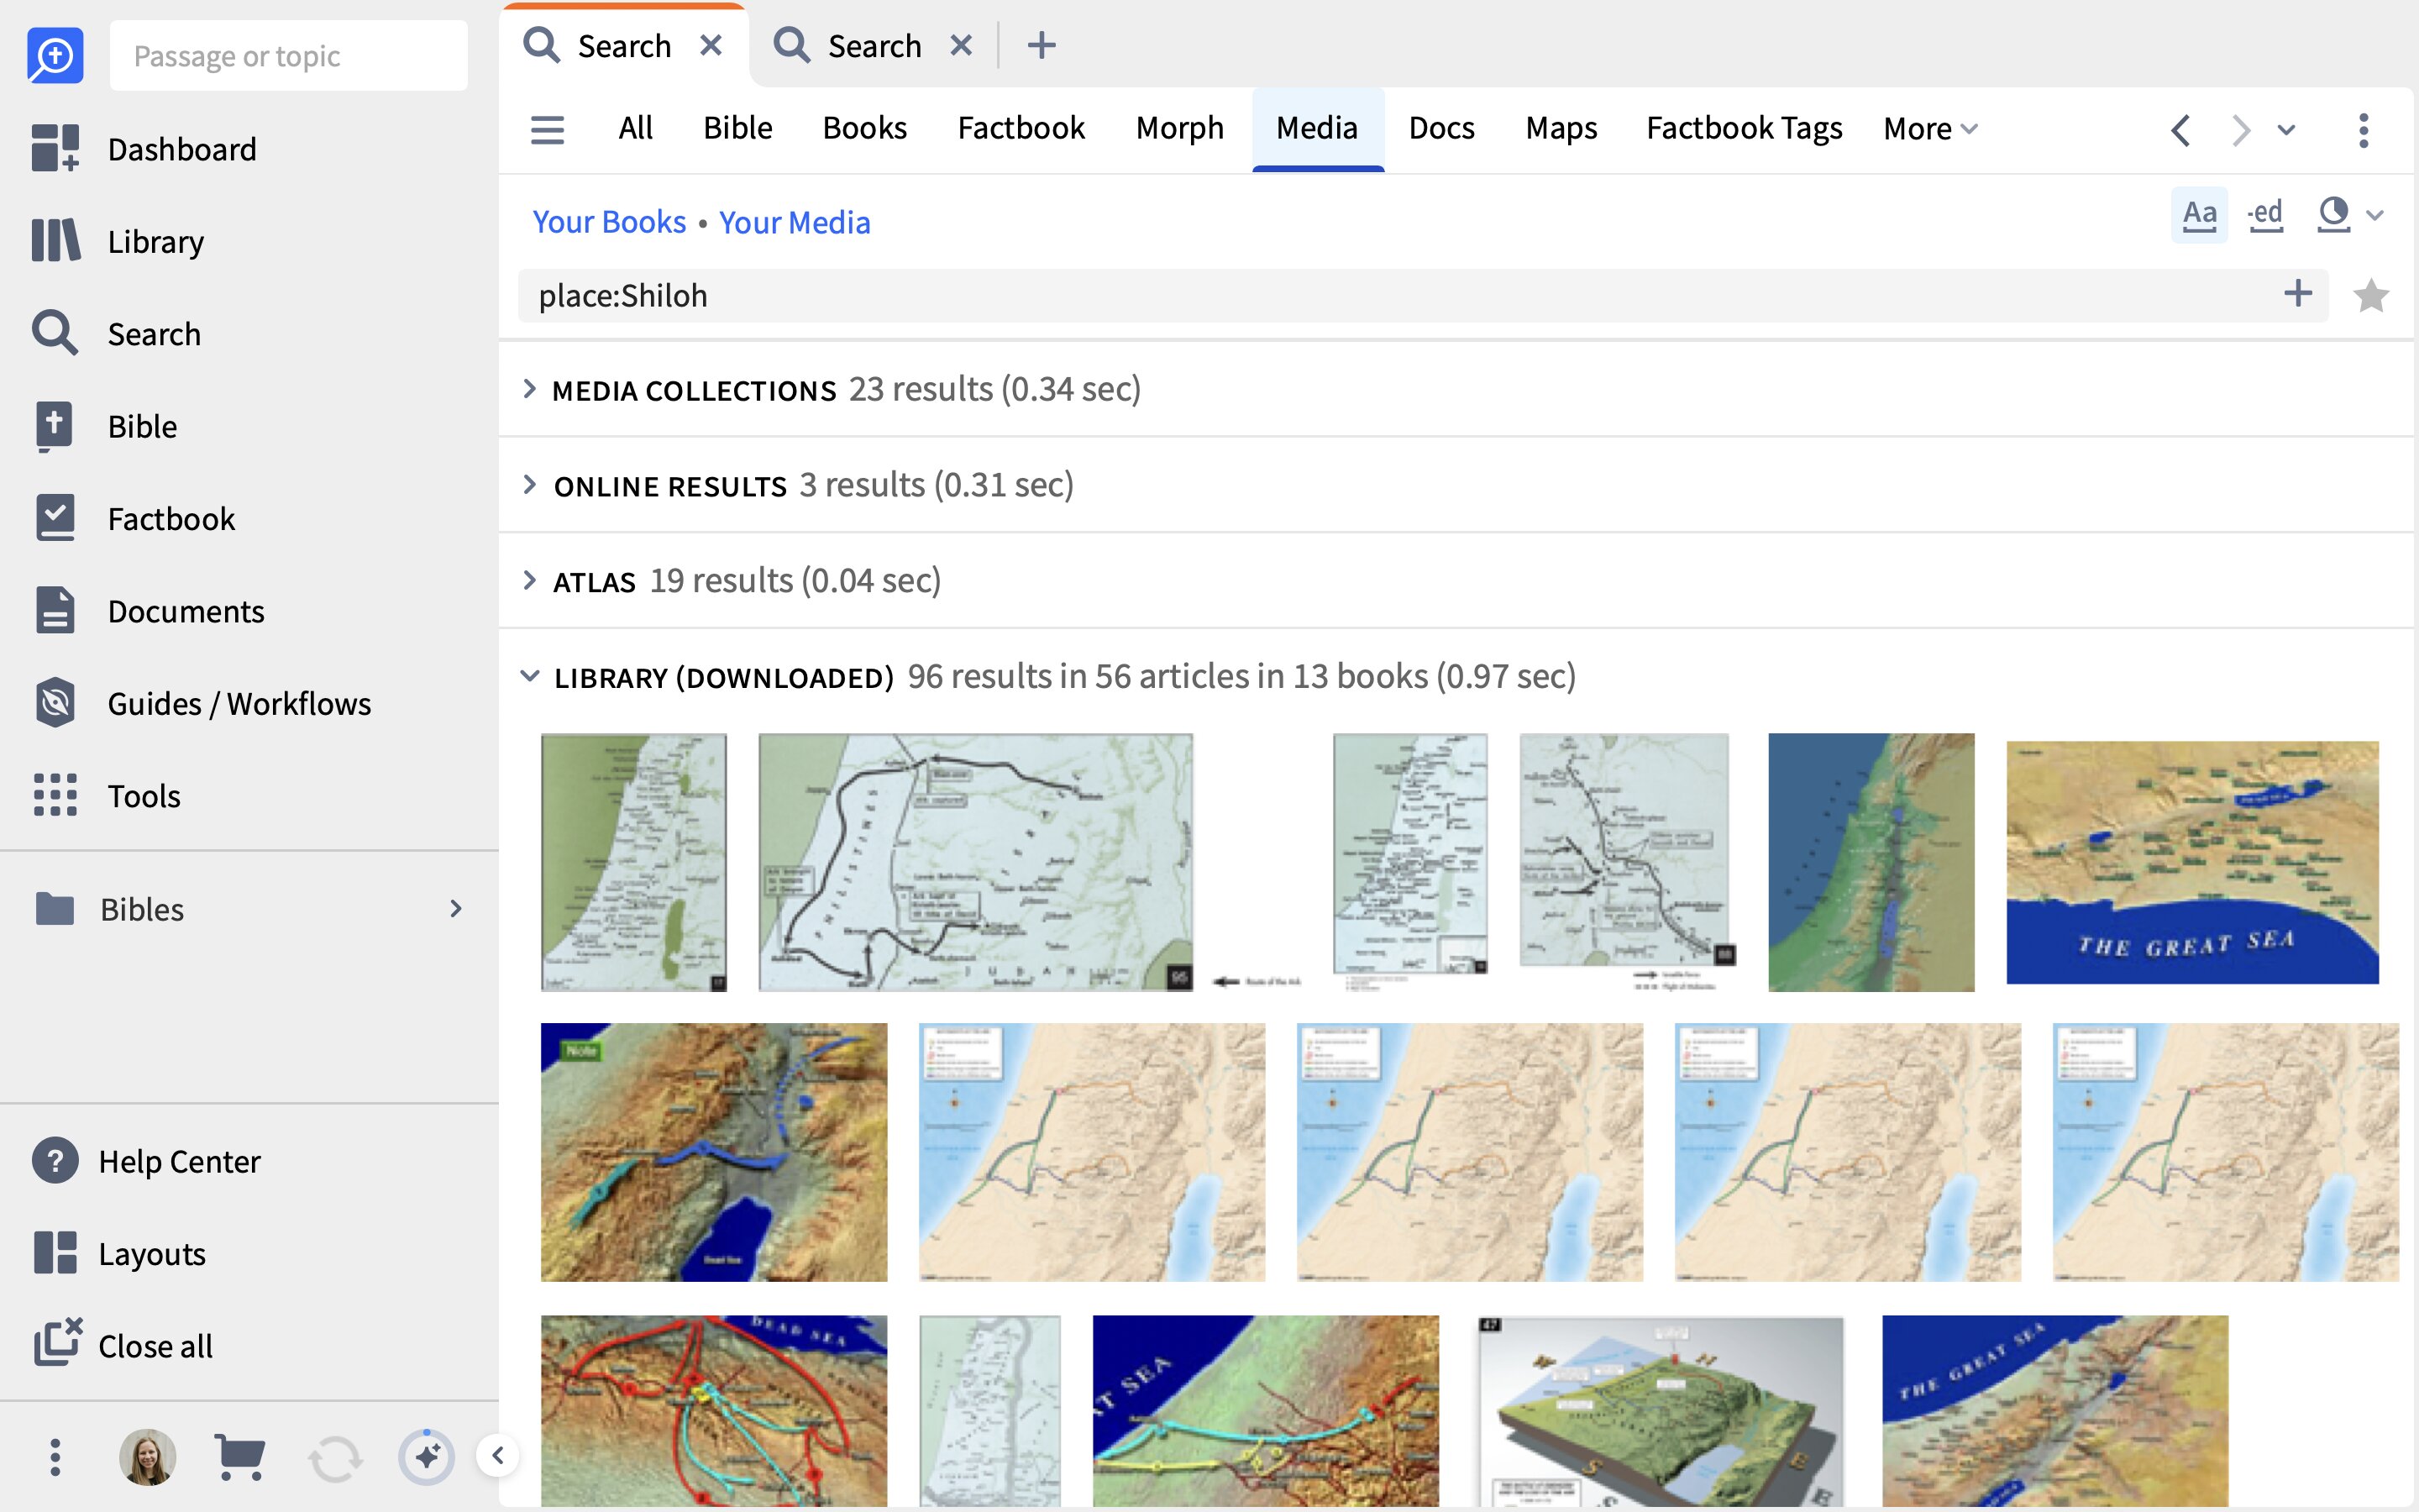The image size is (2419, 1512).
Task: Open a new tab with the plus button
Action: click(1042, 45)
